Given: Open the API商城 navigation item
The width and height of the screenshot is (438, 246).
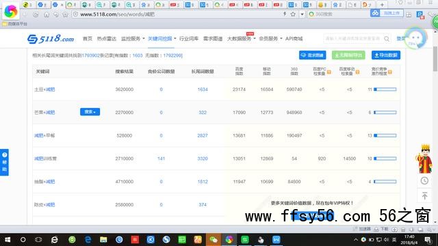Looking at the screenshot, I should [x=294, y=38].
